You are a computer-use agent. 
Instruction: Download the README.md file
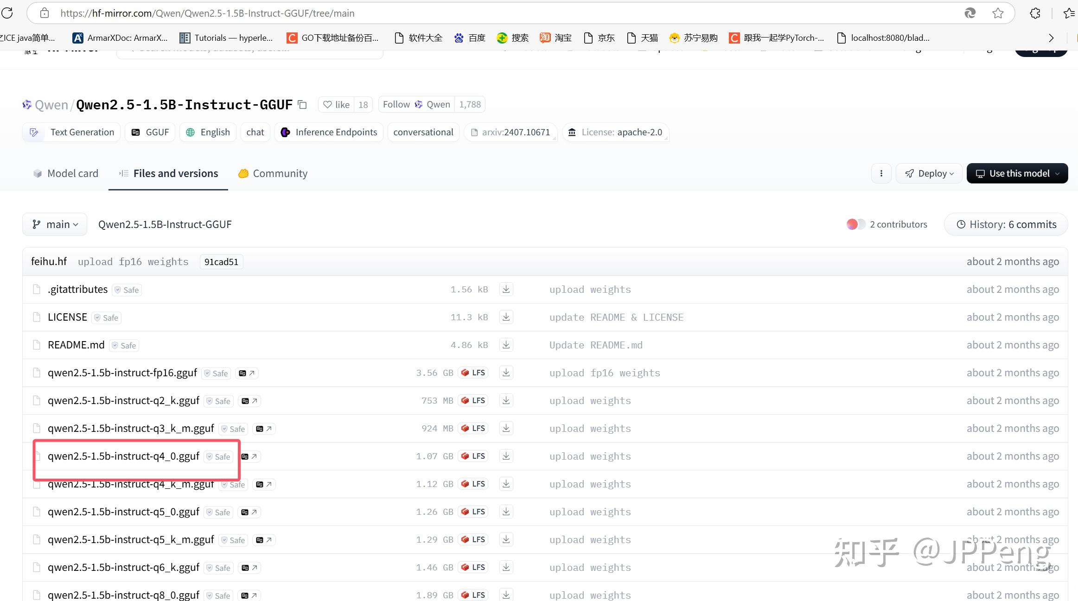point(505,345)
